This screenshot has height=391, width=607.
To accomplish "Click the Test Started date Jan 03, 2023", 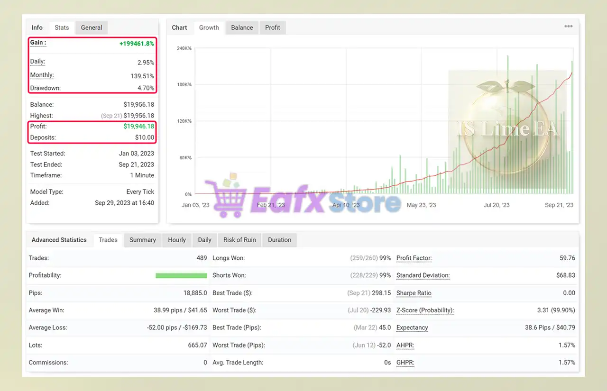I will pyautogui.click(x=137, y=154).
